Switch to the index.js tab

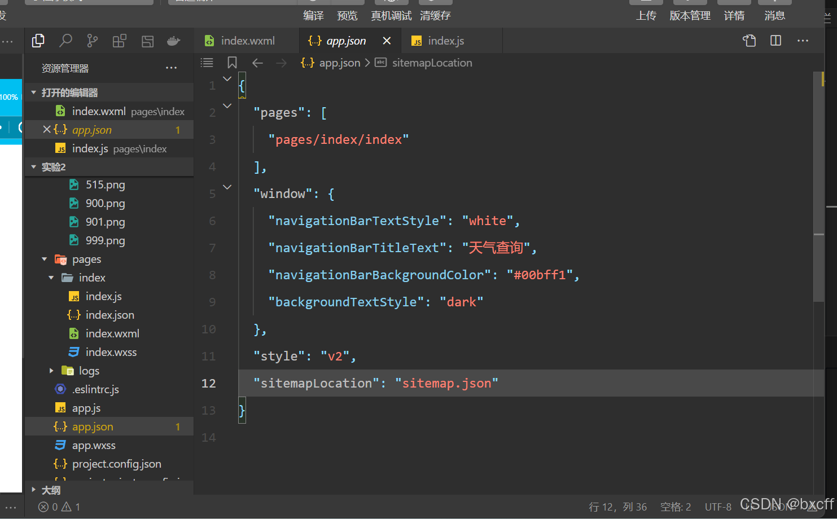[x=452, y=41]
